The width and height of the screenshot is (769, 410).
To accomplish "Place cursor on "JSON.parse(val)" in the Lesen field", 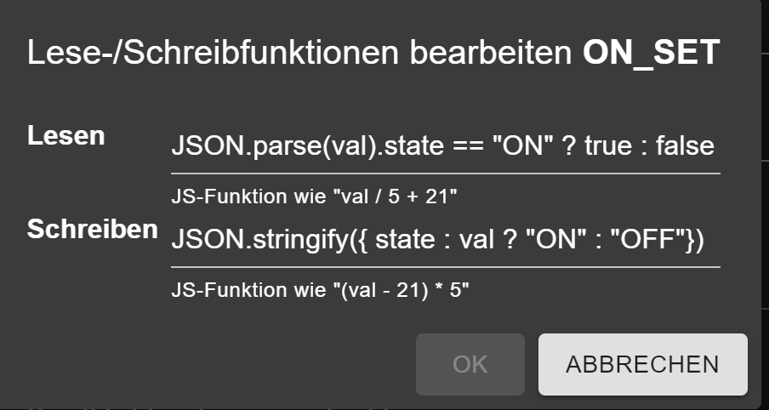I will pos(272,147).
